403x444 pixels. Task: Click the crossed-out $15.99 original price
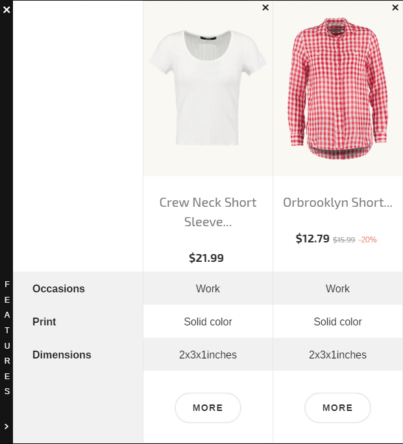(344, 240)
